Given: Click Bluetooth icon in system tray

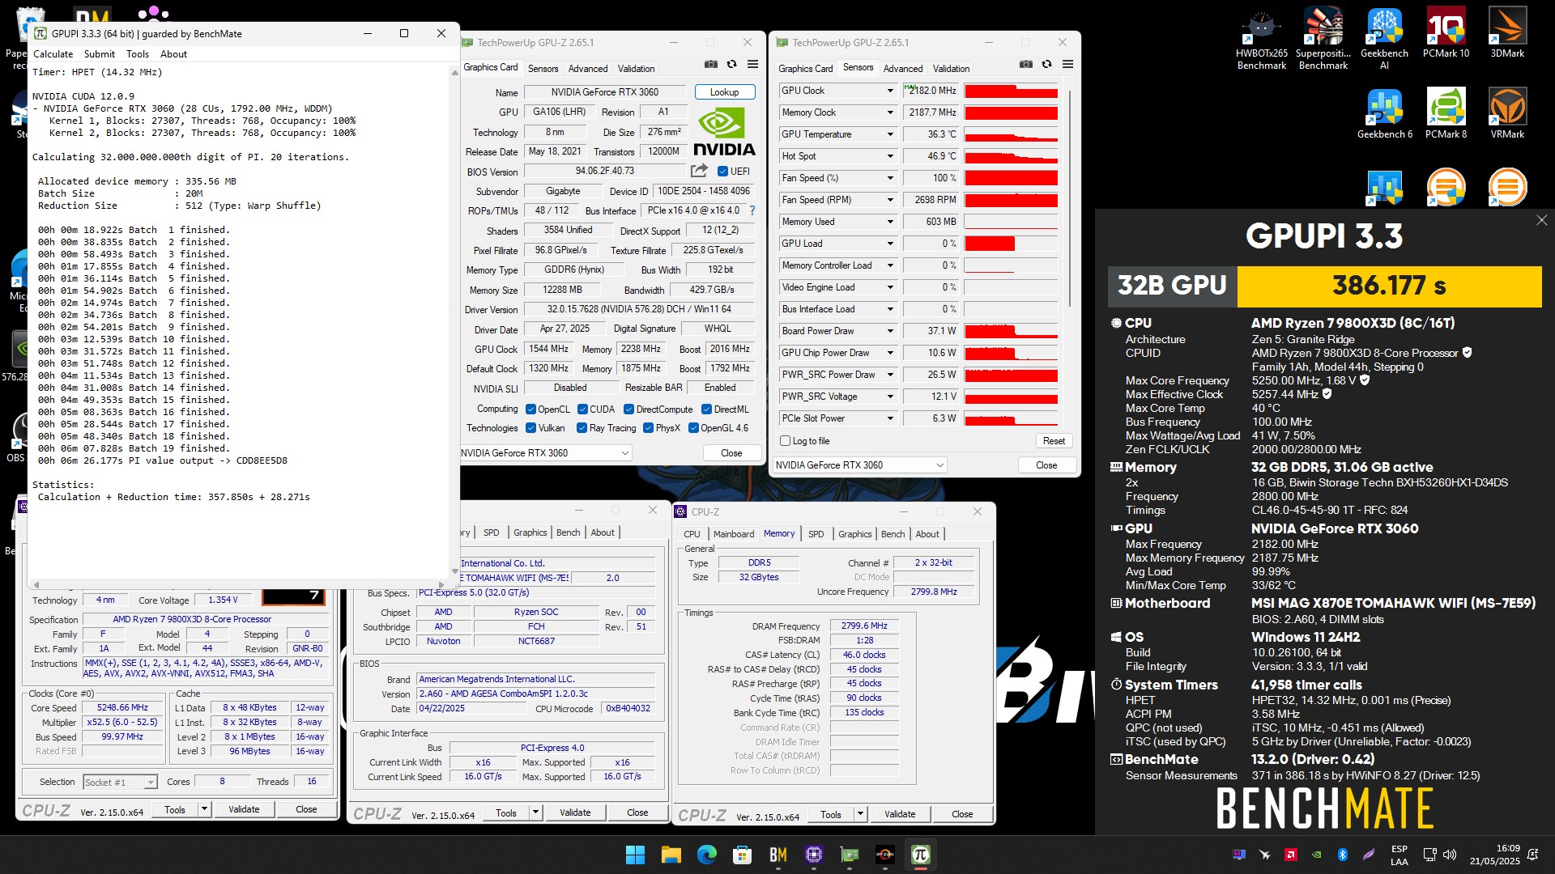Looking at the screenshot, I should pyautogui.click(x=1342, y=855).
